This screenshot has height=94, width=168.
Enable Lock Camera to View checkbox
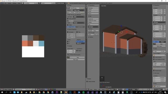point(154,59)
